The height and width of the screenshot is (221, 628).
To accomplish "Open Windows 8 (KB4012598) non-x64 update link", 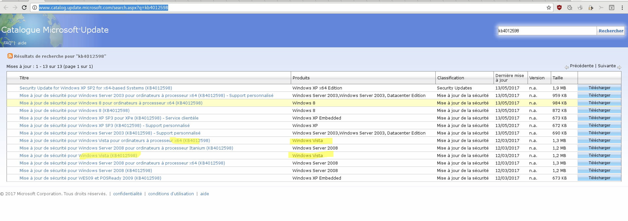I will [74, 110].
